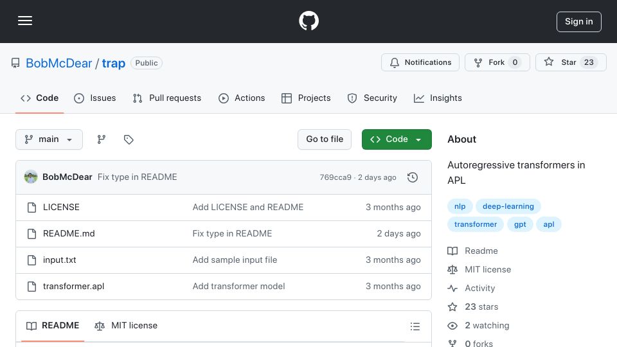Open the Activity link
The image size is (617, 347).
tap(471, 289)
